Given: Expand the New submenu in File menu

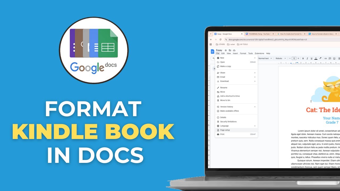Looking at the screenshot, I should click(236, 58).
